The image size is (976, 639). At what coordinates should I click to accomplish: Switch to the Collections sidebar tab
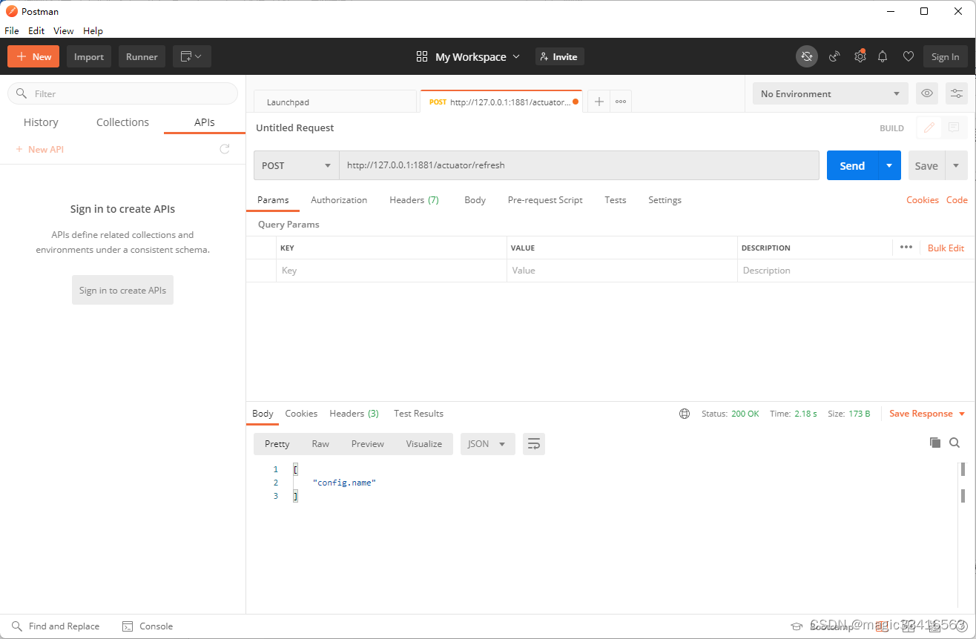click(122, 122)
